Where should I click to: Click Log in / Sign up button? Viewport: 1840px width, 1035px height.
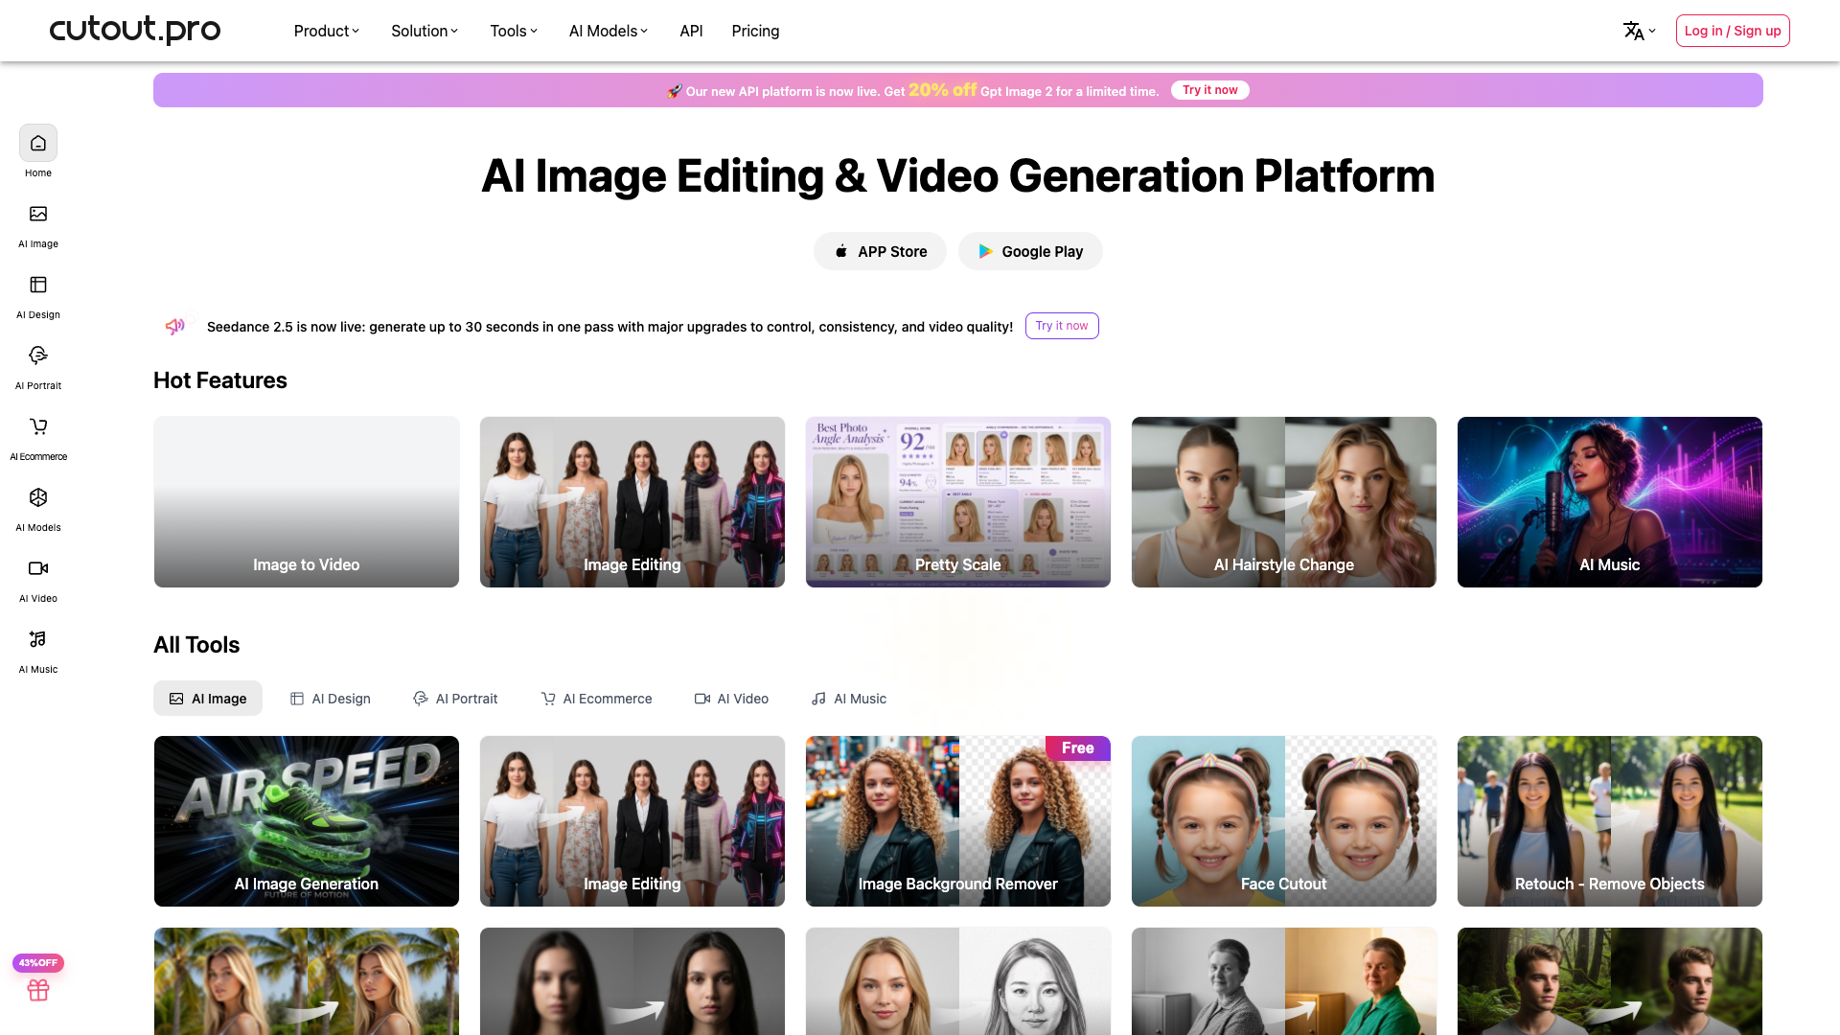pos(1733,31)
